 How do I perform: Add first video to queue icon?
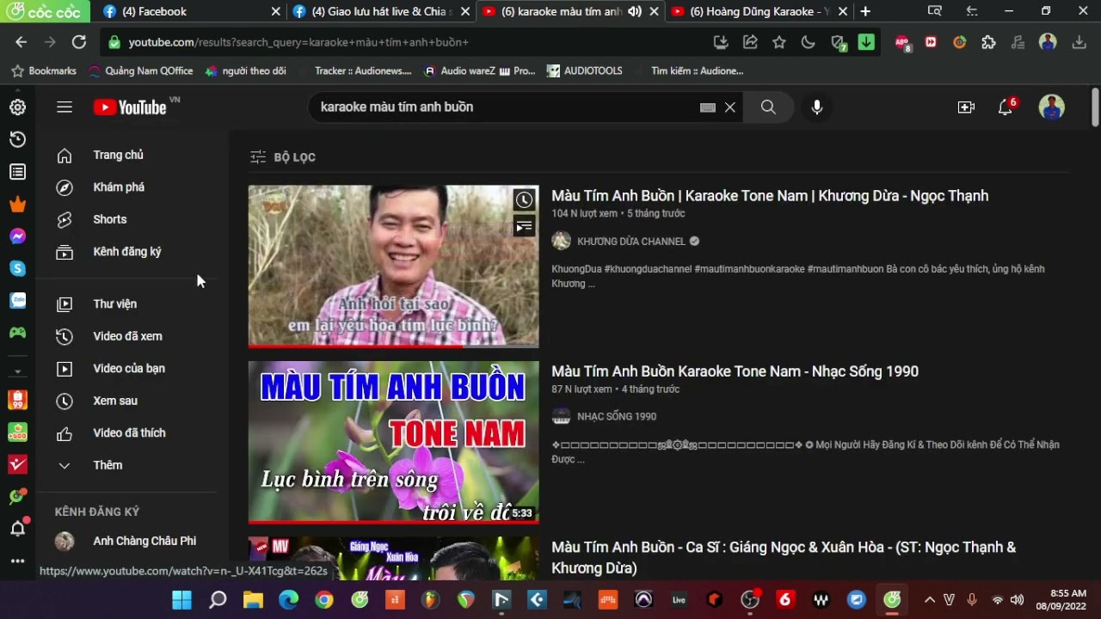(524, 226)
